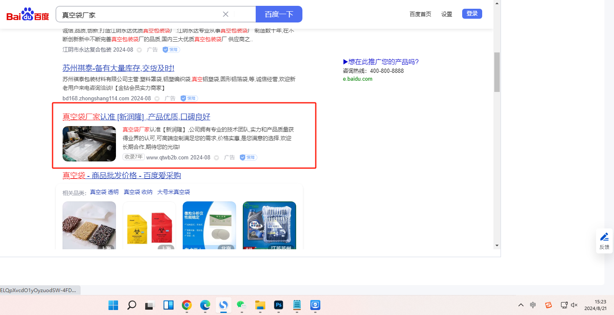Click the scrollbar down arrow

(497, 246)
